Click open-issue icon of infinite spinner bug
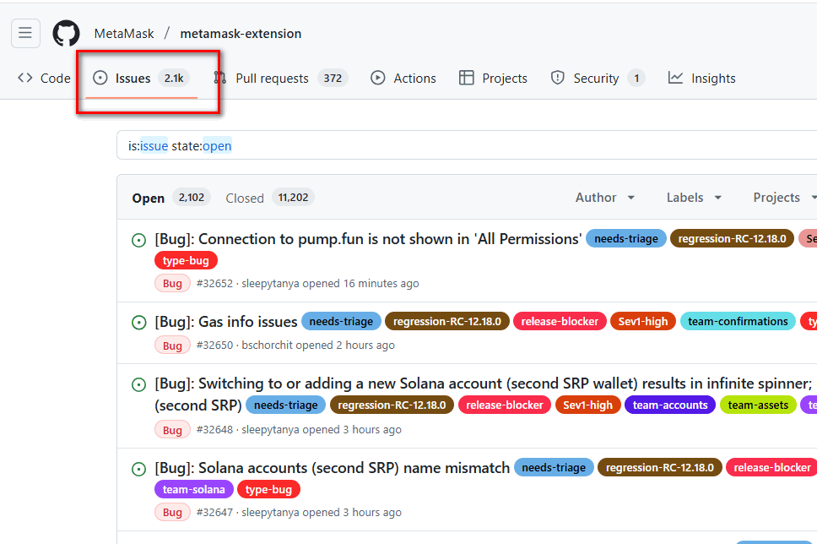This screenshot has height=544, width=817. [x=138, y=384]
